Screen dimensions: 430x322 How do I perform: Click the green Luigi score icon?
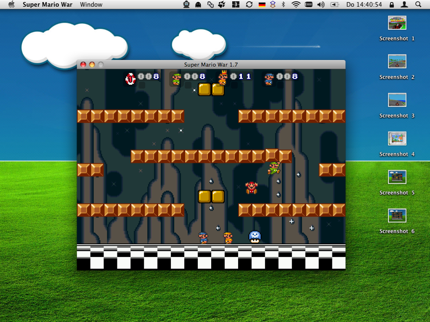(176, 79)
